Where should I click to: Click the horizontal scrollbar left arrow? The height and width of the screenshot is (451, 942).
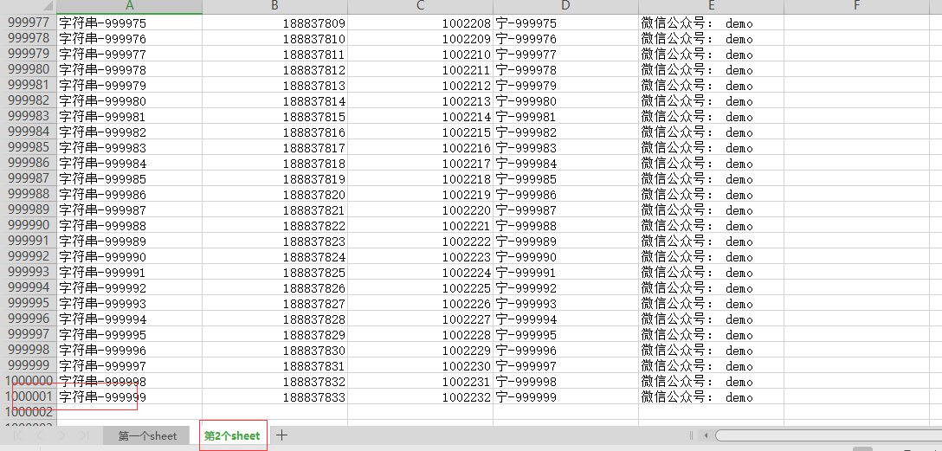coord(706,435)
